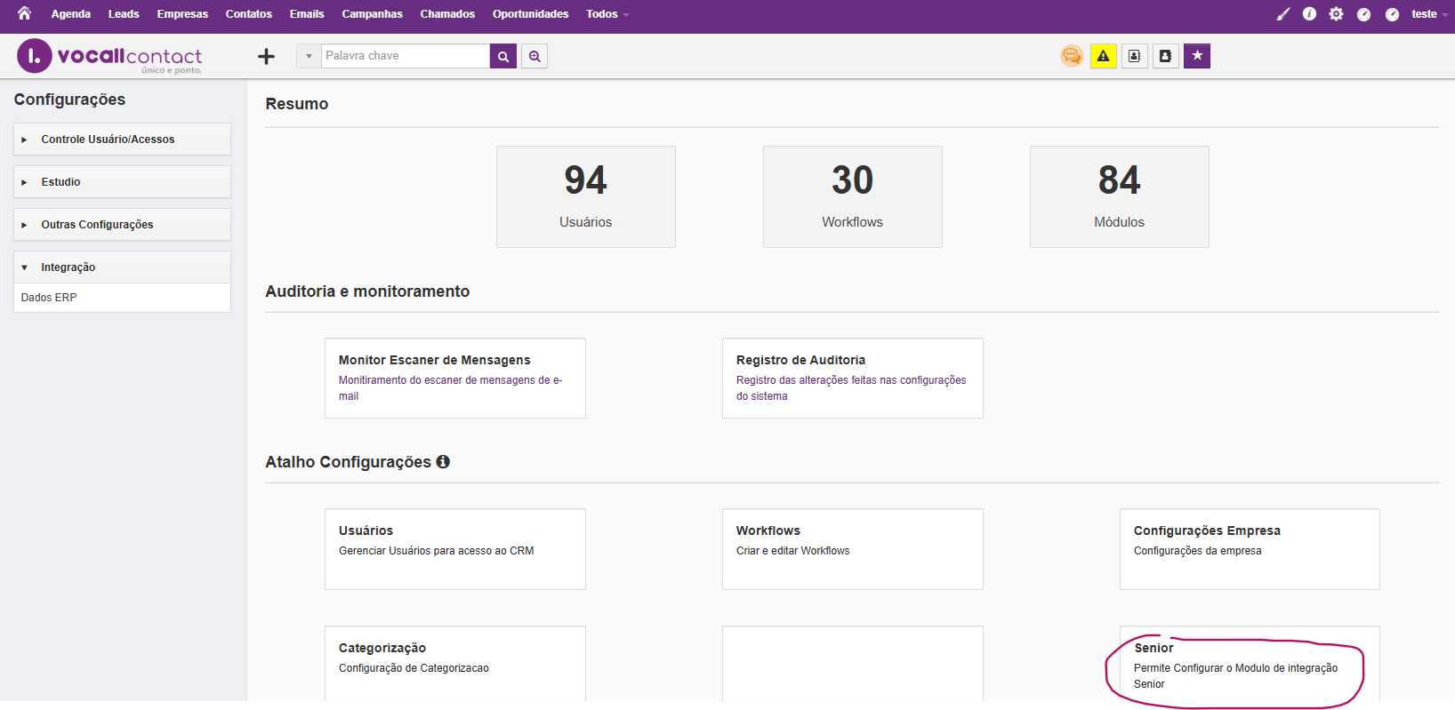Viewport: 1455px width, 710px height.
Task: Click the Palavra chave search field
Action: (405, 56)
